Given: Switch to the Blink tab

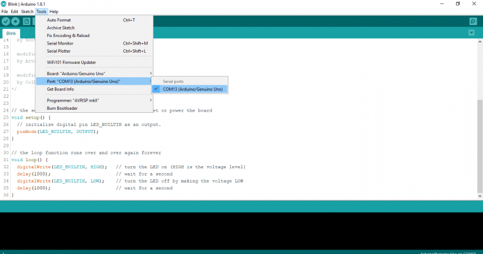Looking at the screenshot, I should click(x=11, y=33).
